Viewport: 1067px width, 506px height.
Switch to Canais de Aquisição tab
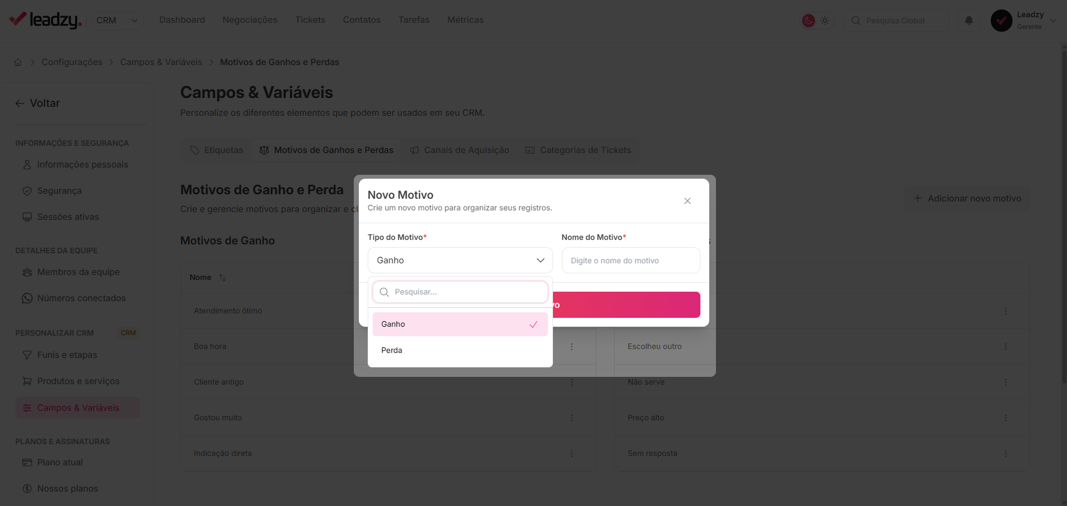460,150
